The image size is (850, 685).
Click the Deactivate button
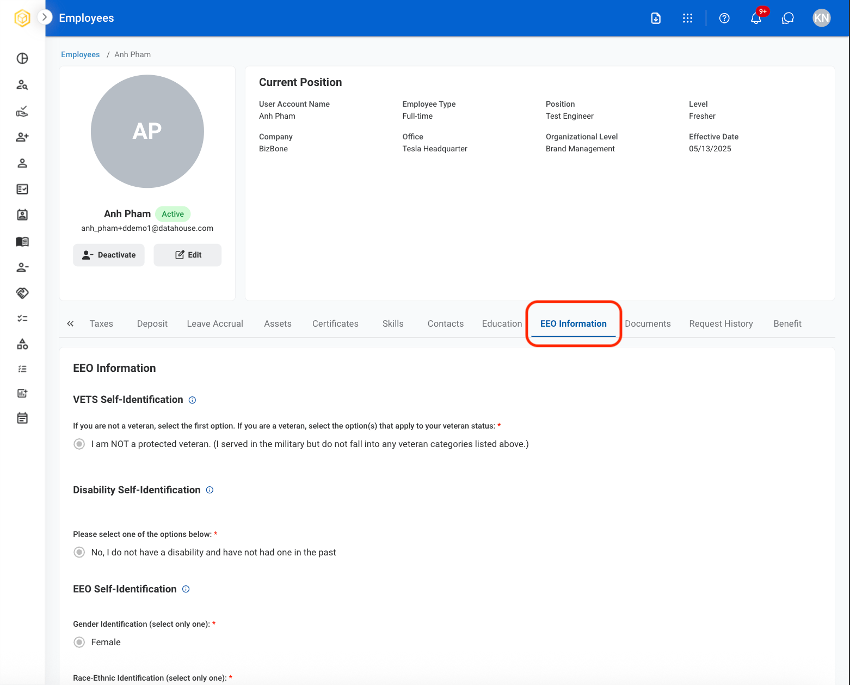click(109, 255)
